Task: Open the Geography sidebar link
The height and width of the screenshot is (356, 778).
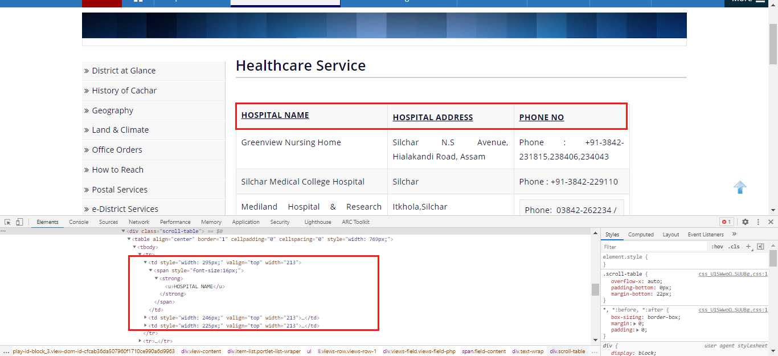Action: click(113, 111)
